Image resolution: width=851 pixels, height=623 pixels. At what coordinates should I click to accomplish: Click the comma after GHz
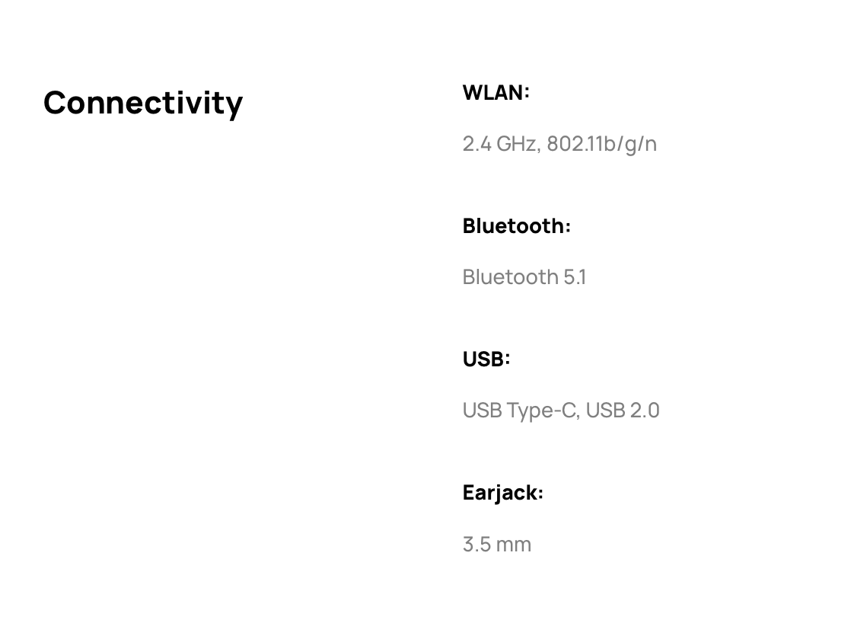point(539,147)
